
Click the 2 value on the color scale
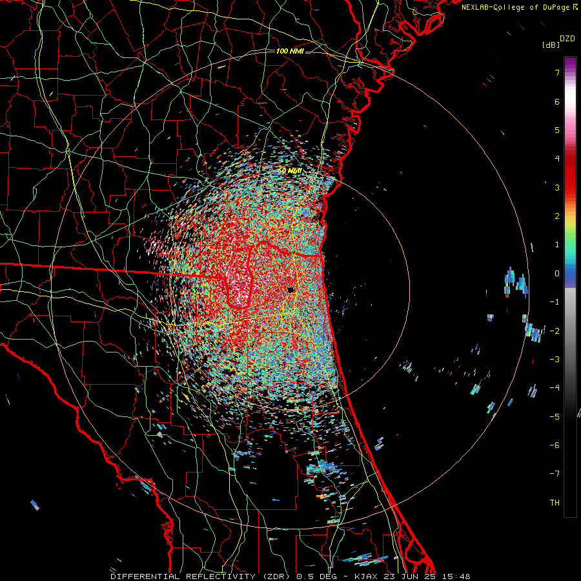(557, 216)
